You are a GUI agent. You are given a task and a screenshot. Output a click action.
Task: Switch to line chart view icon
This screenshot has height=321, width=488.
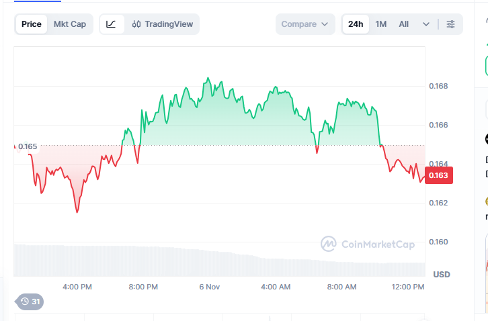112,24
